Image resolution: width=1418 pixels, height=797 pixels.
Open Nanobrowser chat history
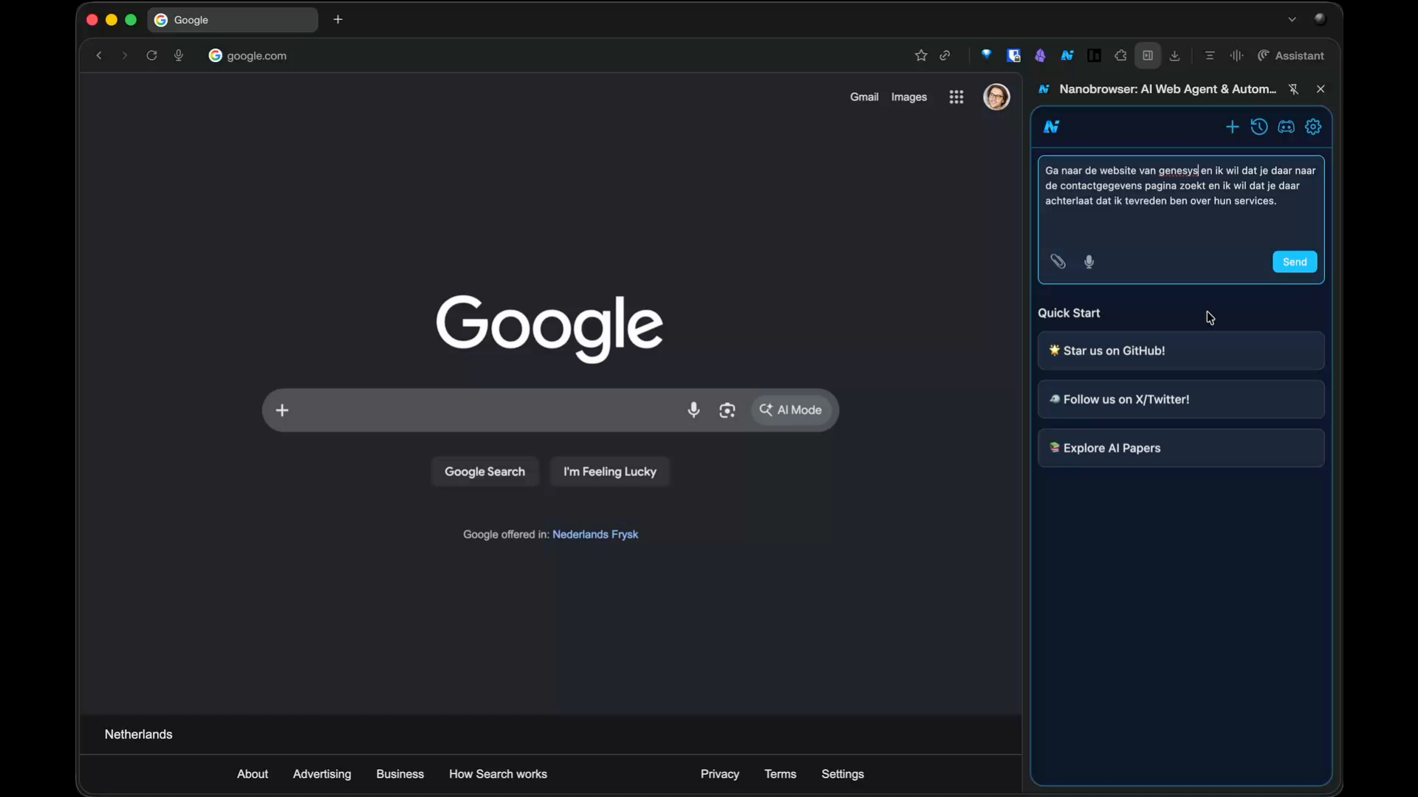pyautogui.click(x=1259, y=127)
